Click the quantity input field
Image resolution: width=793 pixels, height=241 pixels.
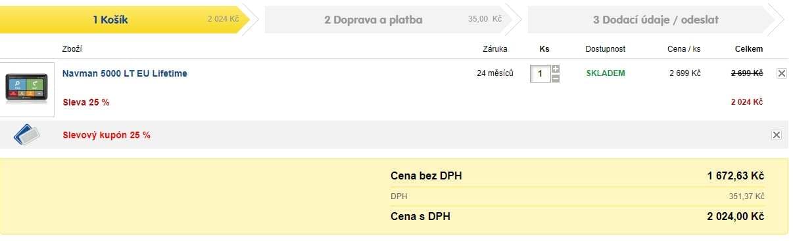541,74
